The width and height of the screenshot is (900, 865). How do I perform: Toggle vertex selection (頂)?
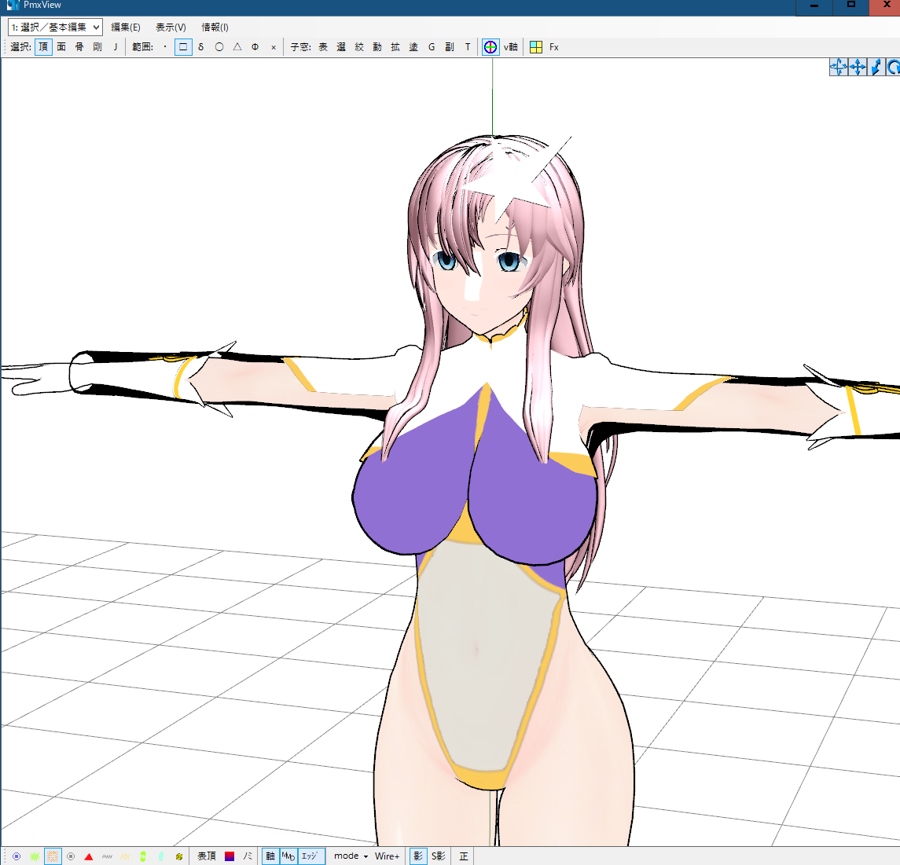pyautogui.click(x=43, y=47)
